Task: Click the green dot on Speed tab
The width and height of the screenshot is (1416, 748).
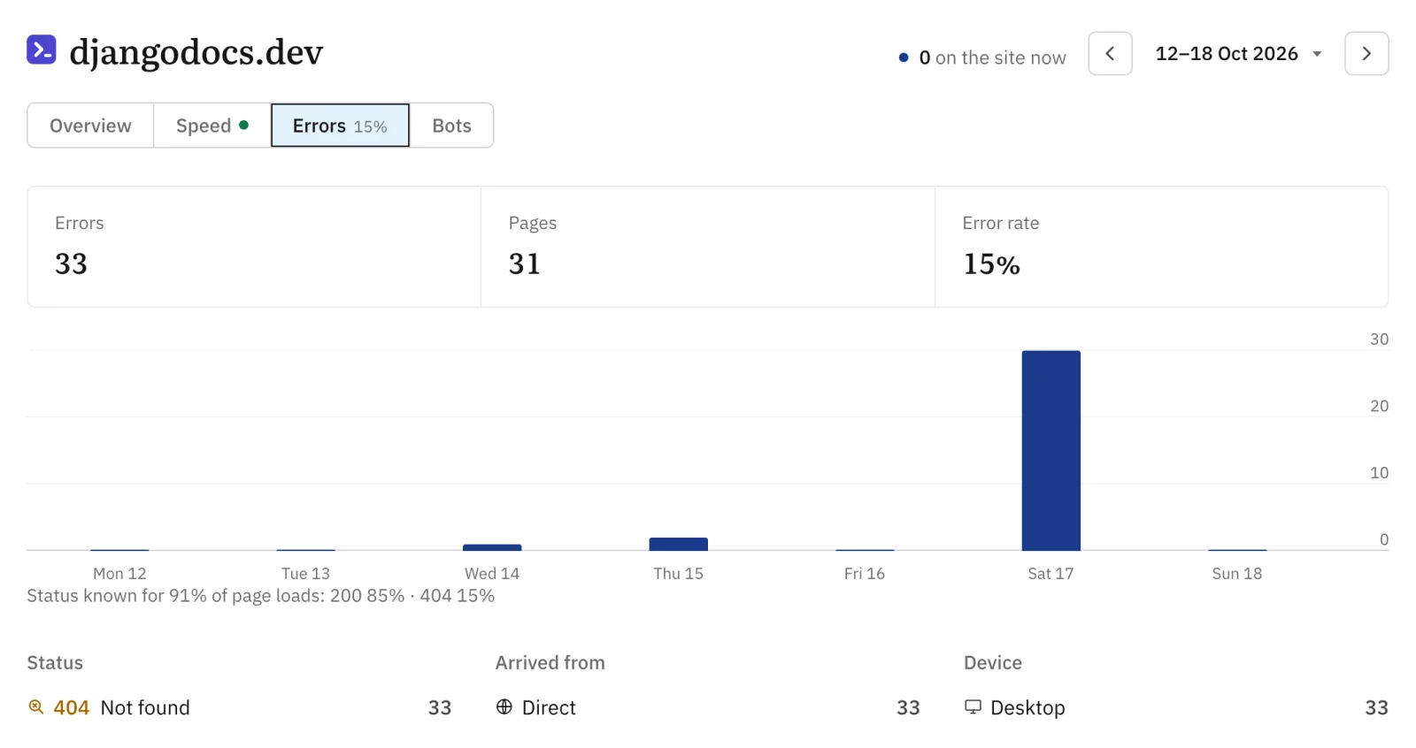Action: click(244, 125)
